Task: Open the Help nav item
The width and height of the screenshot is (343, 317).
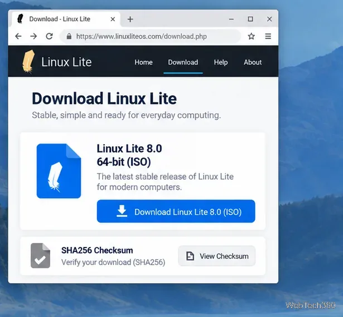Action: [221, 62]
